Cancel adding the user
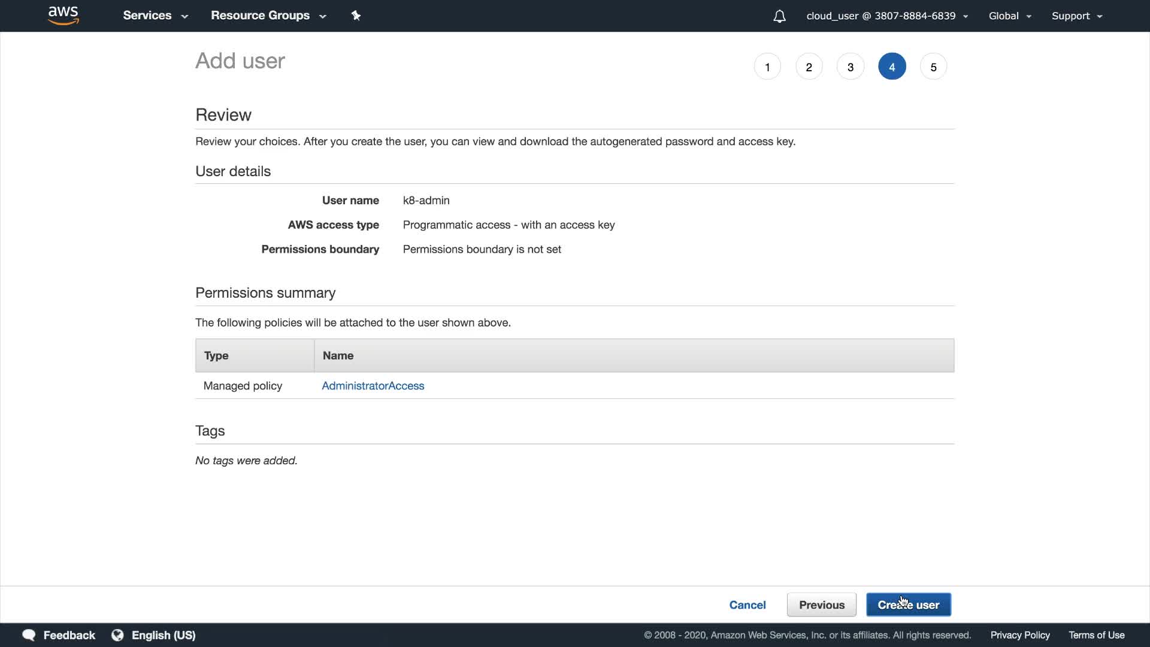Viewport: 1150px width, 647px height. tap(747, 605)
